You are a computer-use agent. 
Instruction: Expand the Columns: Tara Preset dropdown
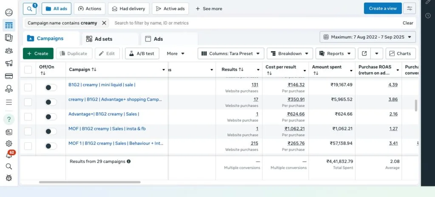[x=231, y=53]
